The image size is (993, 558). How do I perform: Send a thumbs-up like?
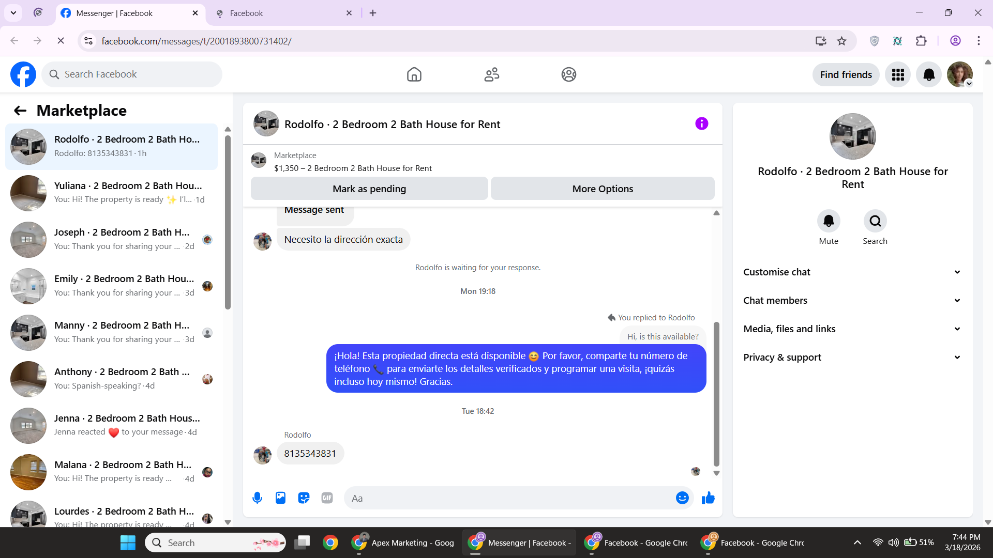(x=708, y=498)
